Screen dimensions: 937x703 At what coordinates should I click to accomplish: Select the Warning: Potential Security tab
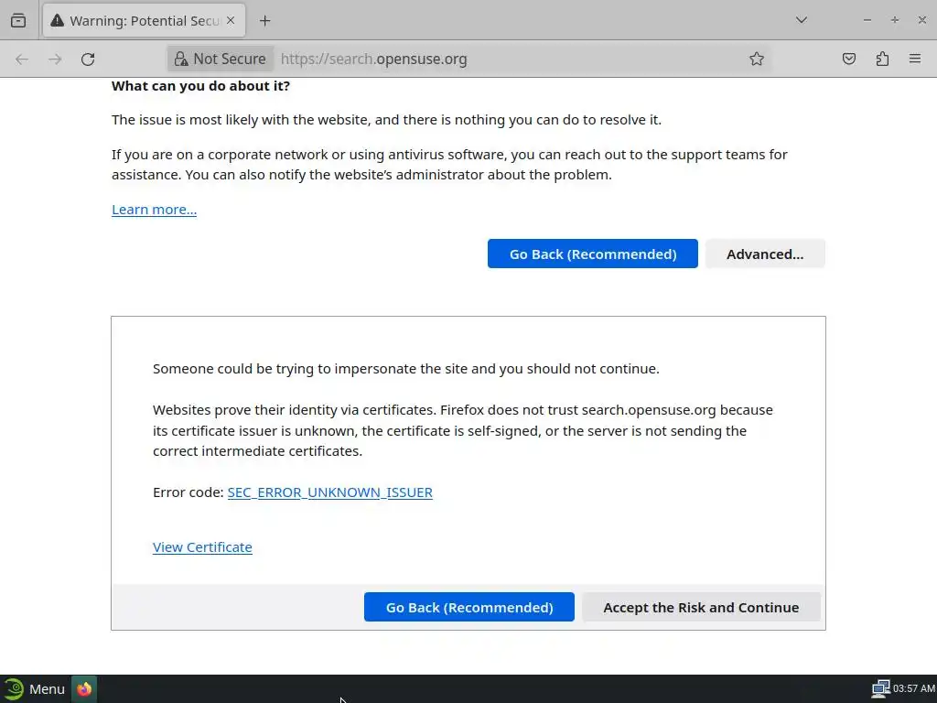coord(144,21)
